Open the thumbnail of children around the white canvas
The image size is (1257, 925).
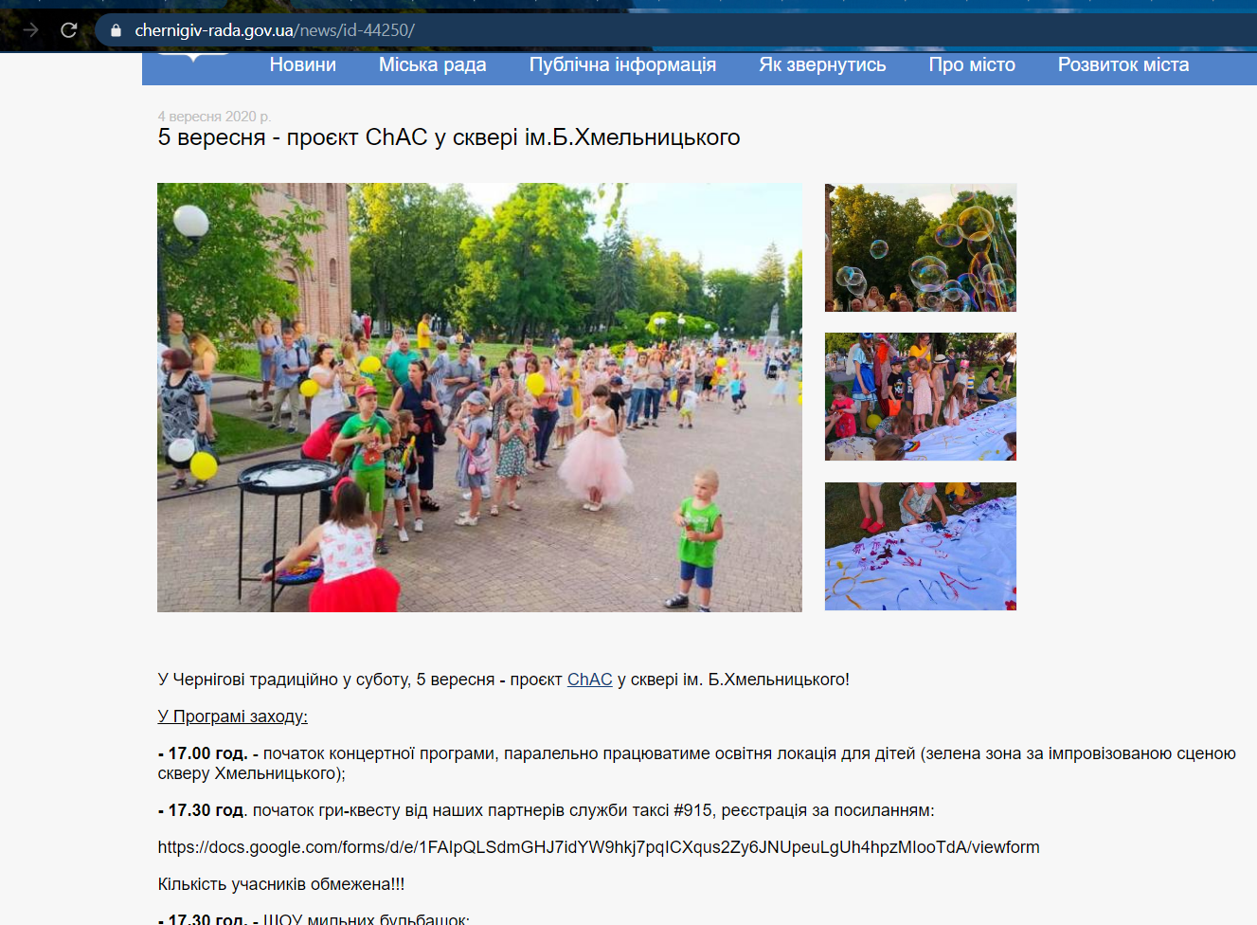920,396
